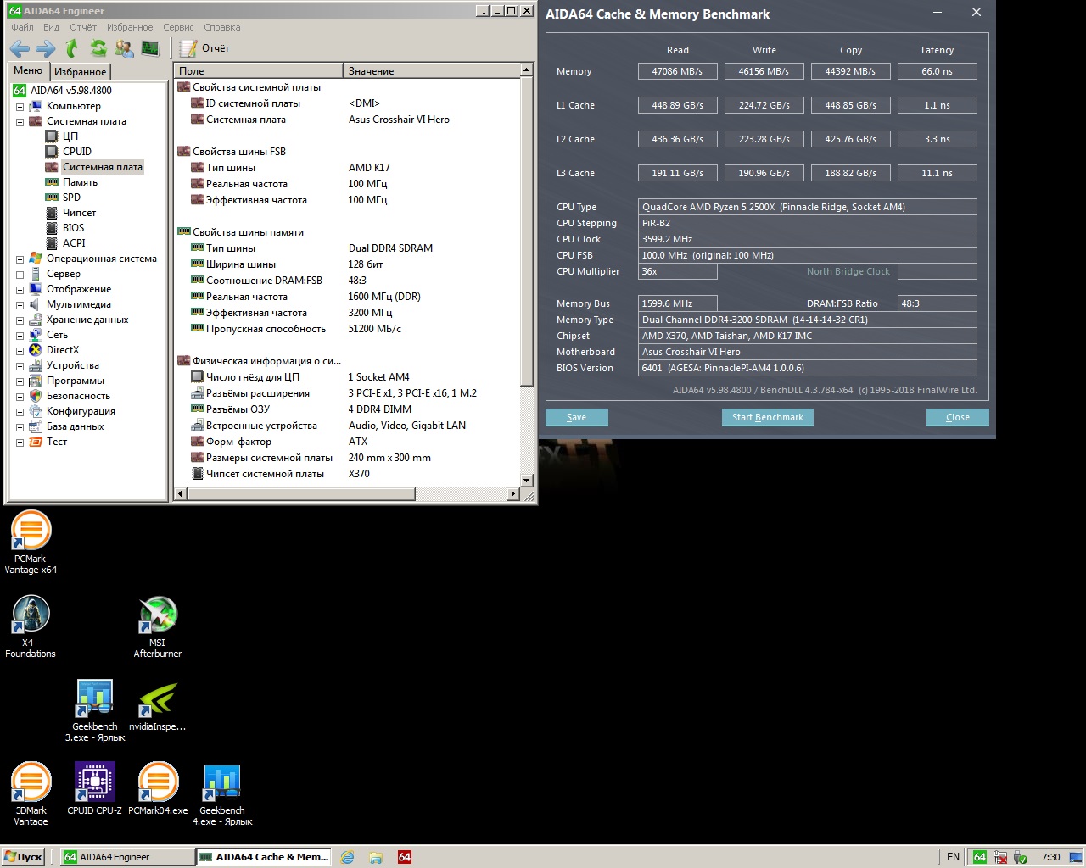
Task: Select the MSI Afterburner desktop icon
Action: (x=158, y=626)
